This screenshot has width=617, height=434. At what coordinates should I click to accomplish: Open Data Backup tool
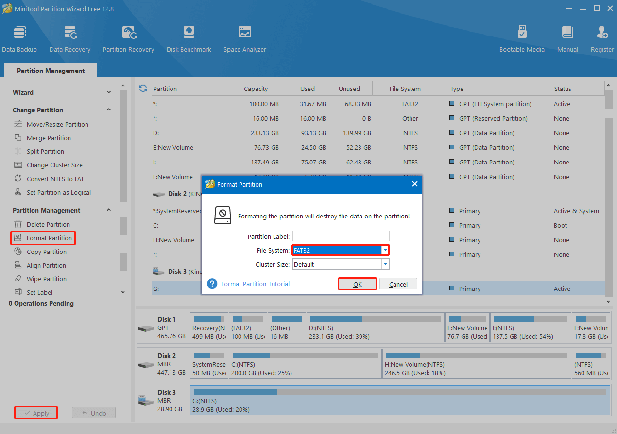coord(19,39)
